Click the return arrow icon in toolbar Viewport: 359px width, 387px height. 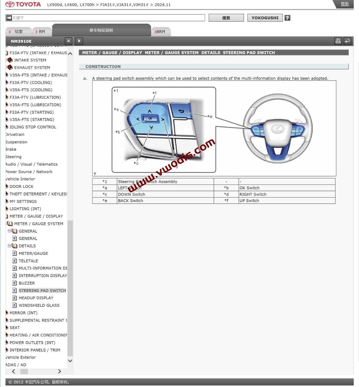347,41
